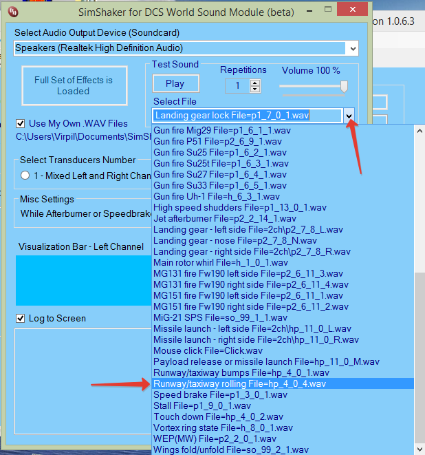Viewport: 425px width, 455px height.
Task: Select High speed shudders entry
Action: click(283, 208)
